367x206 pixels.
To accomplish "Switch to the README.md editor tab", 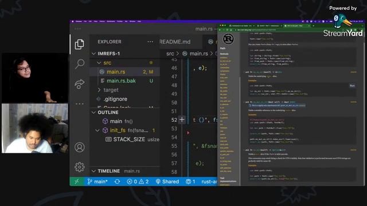I will point(175,42).
